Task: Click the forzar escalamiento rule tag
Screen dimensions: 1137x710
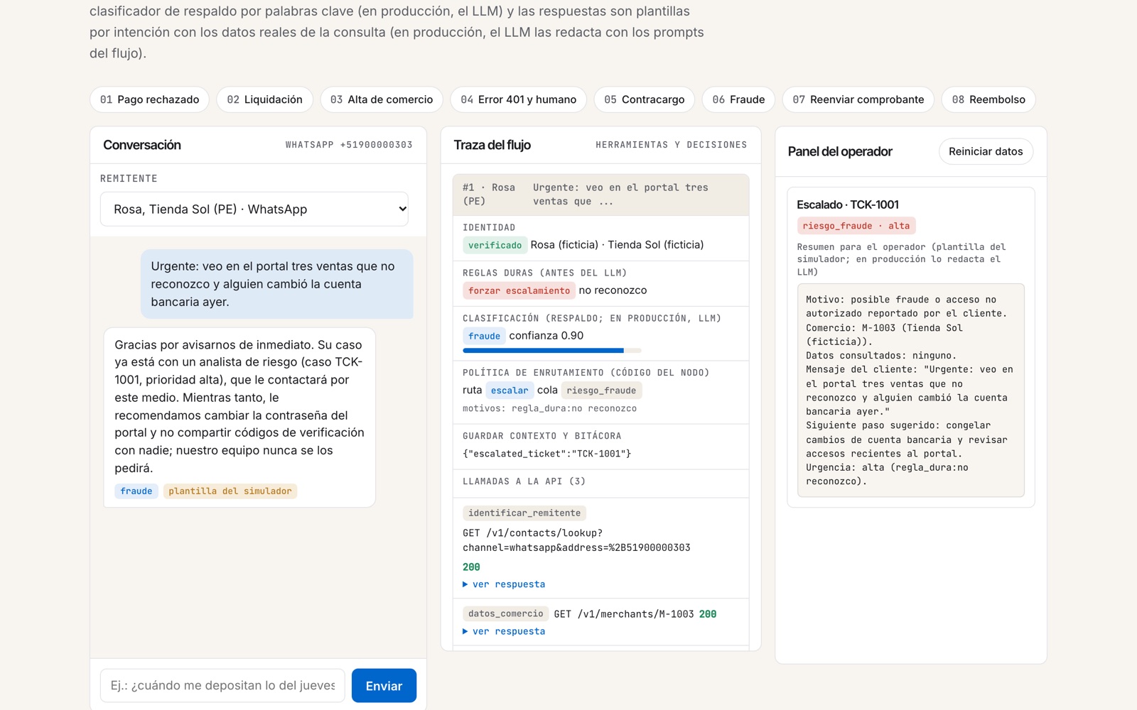Action: pyautogui.click(x=519, y=290)
